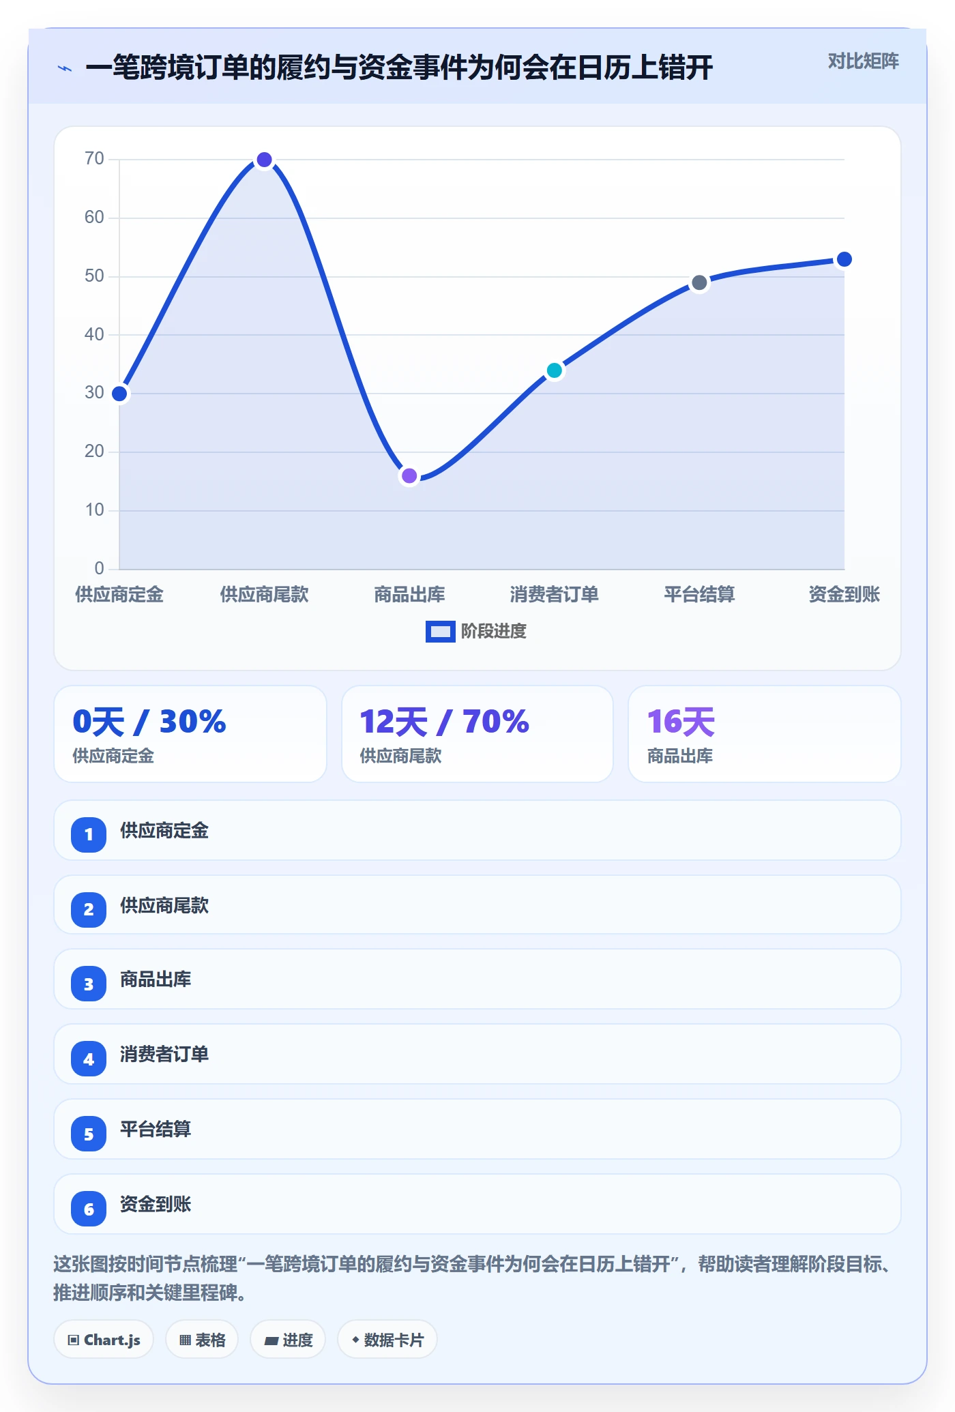Click step badge 5 for 平台结算
The width and height of the screenshot is (955, 1412).
(89, 1134)
